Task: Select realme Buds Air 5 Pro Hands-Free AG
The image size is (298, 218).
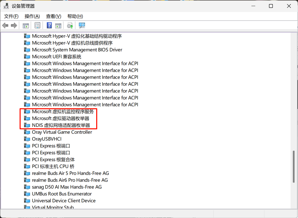Action: coord(70,173)
